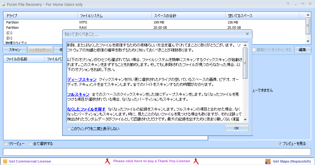Screen dimensions: 315x165
Task: Click the Stapu game thumbnail icon
Action: click(x=268, y=161)
